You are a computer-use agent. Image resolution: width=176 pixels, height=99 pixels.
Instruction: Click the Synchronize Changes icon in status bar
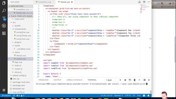pos(14,95)
